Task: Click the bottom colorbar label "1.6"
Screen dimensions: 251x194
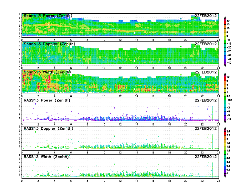Action: (228, 147)
